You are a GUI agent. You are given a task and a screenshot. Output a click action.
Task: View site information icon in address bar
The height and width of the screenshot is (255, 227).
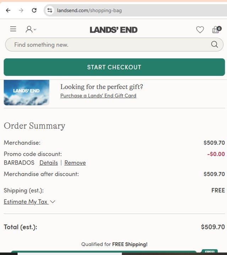50,10
